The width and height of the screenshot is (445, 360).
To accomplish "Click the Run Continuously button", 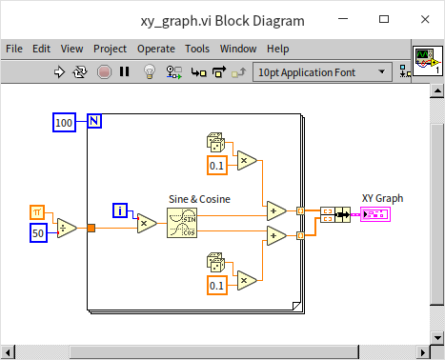I will 80,72.
